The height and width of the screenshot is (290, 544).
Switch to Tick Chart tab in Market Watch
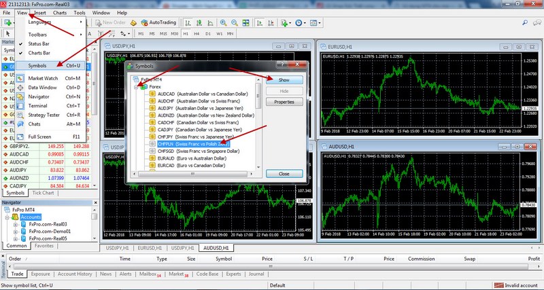click(x=43, y=193)
